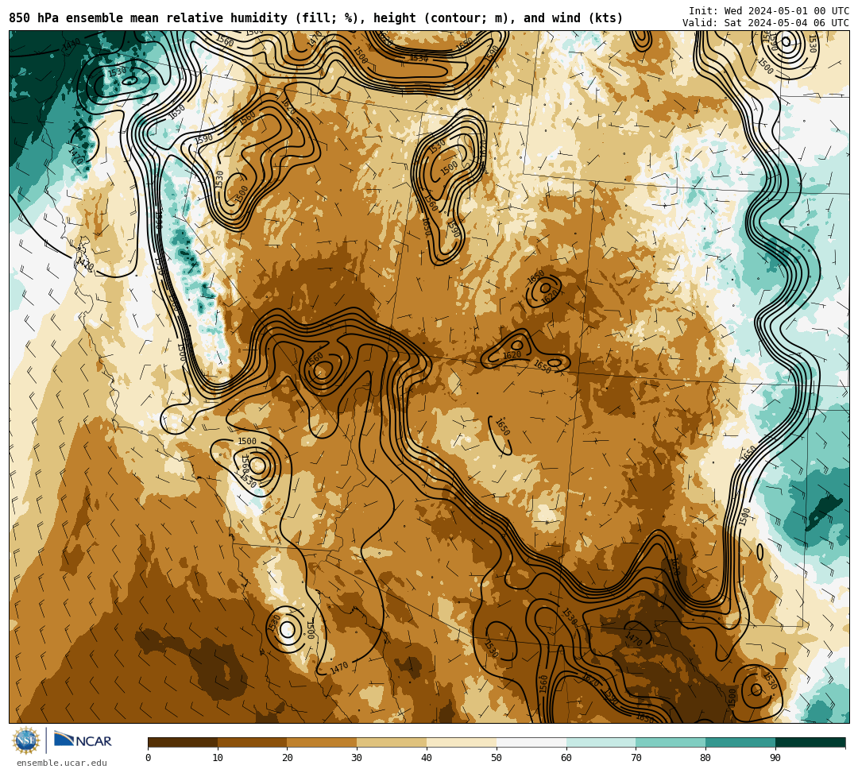This screenshot has width=858, height=773.
Task: Click the colorbar tick label '30'
Action: click(x=357, y=758)
